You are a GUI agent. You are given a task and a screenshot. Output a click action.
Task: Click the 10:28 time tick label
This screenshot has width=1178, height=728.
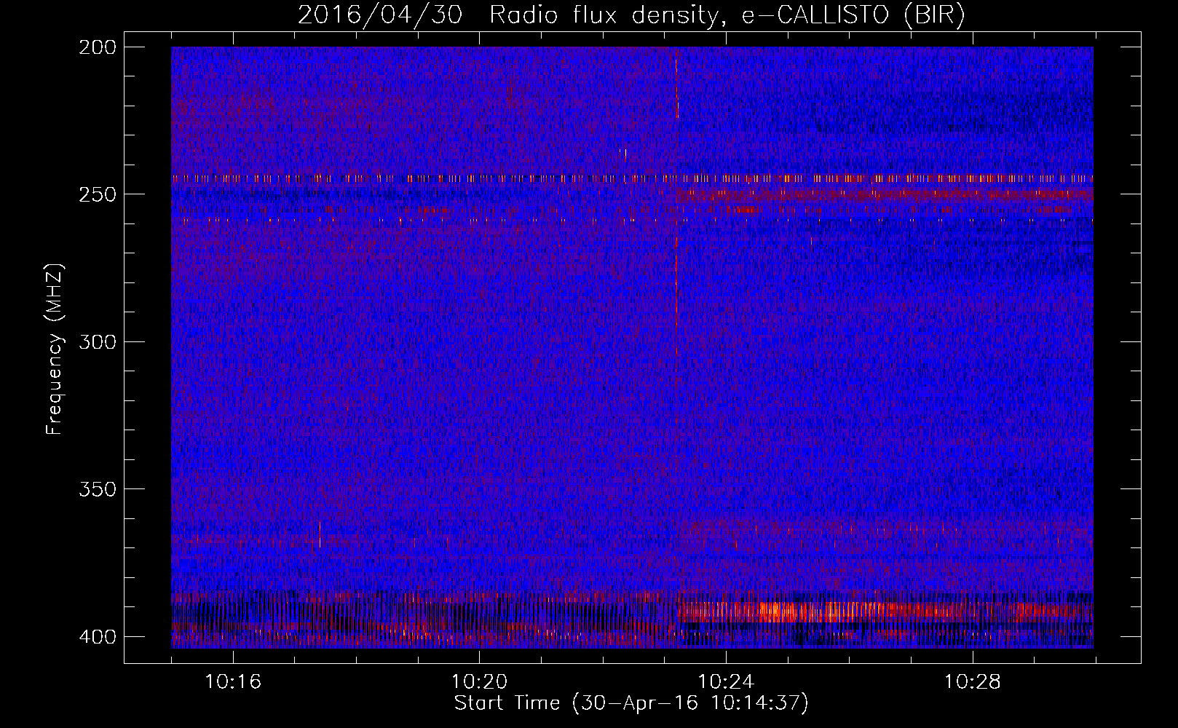pos(973,682)
